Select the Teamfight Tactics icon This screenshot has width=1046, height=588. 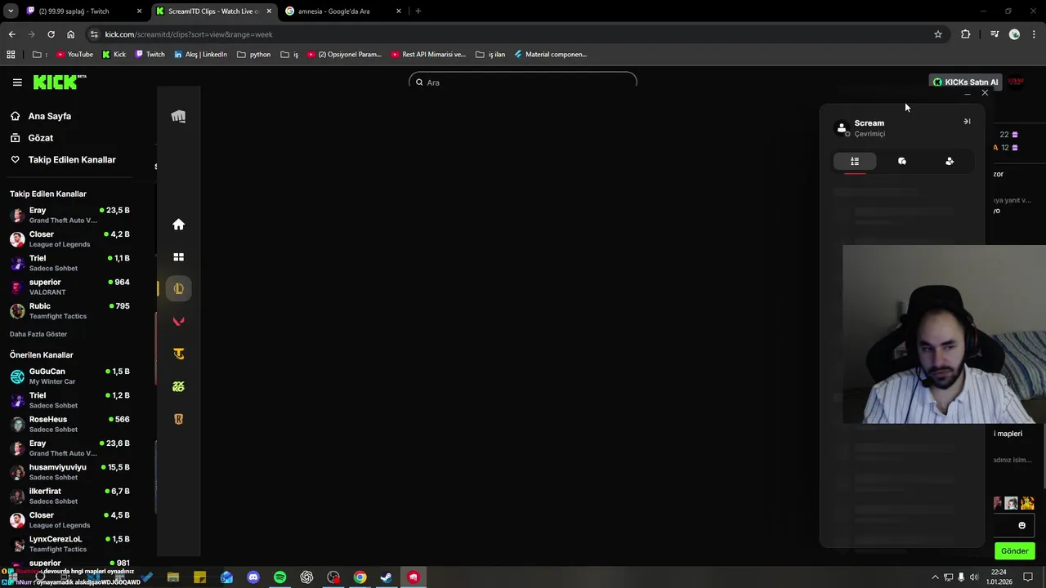click(178, 354)
